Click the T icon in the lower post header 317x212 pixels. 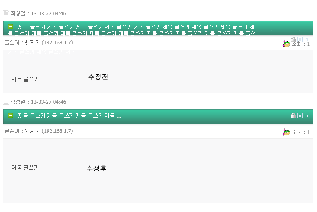pos(307,116)
